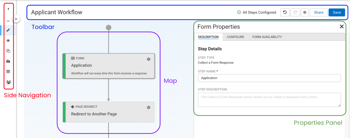Switch to the Description tab
The width and height of the screenshot is (350, 138).
[208, 37]
